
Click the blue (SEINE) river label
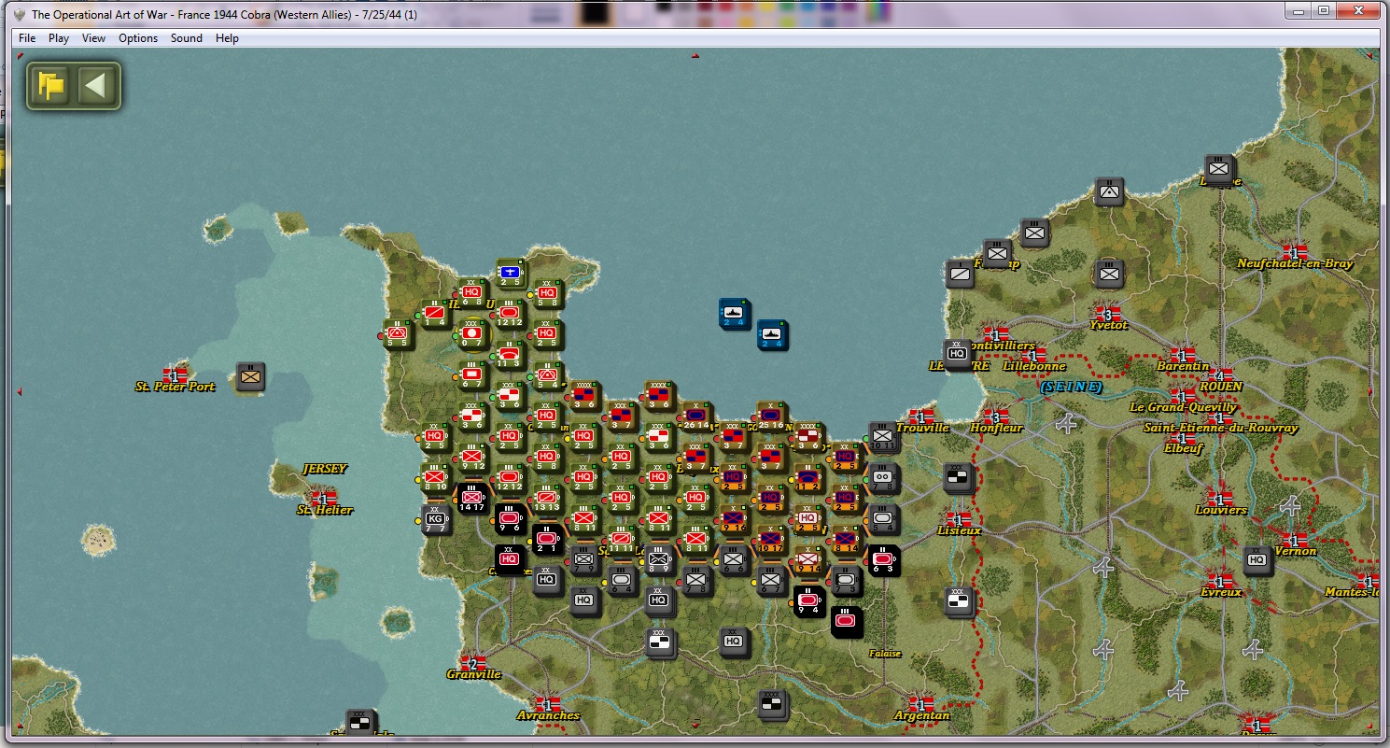point(1072,387)
